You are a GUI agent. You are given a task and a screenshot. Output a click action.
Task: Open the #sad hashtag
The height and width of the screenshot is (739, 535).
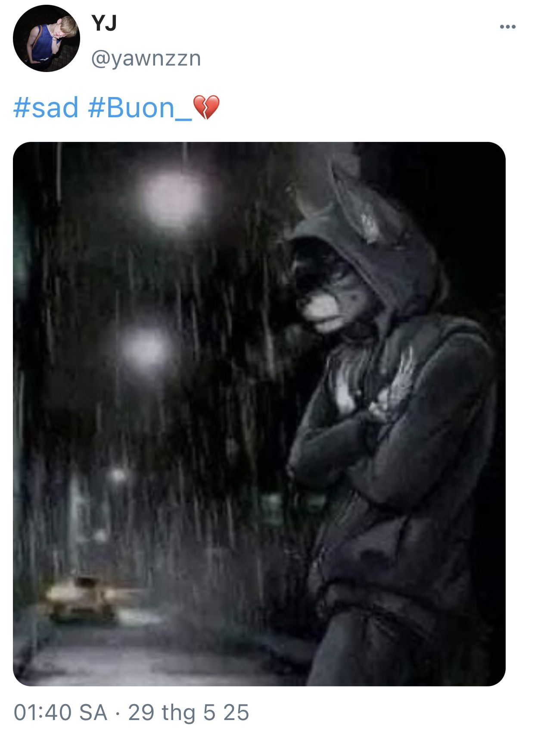46,107
